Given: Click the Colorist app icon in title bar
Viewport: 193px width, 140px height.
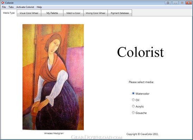Looking at the screenshot, I should click(x=2, y=3).
